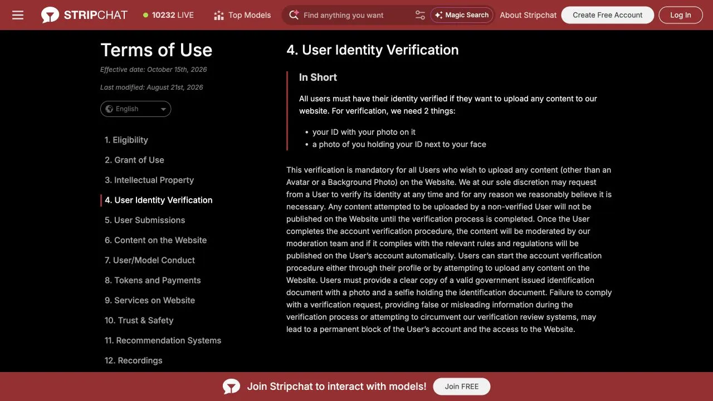Click the Top Models podium icon
Image resolution: width=713 pixels, height=401 pixels.
coord(219,15)
